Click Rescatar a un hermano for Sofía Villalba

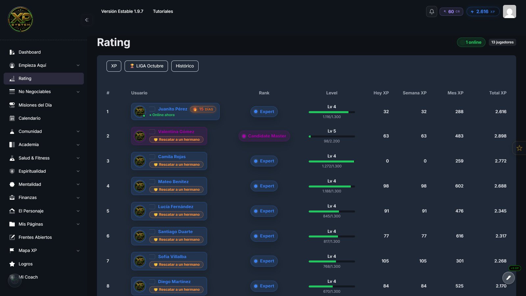click(x=177, y=264)
